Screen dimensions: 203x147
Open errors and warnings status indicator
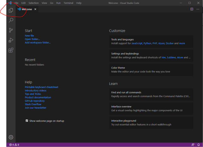14,145
